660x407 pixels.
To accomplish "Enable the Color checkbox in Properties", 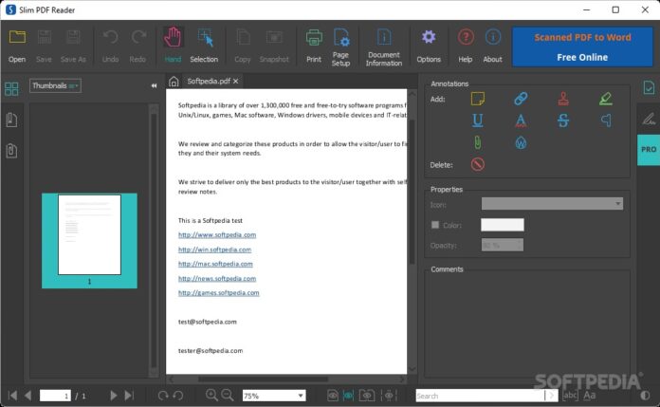I will click(x=435, y=225).
